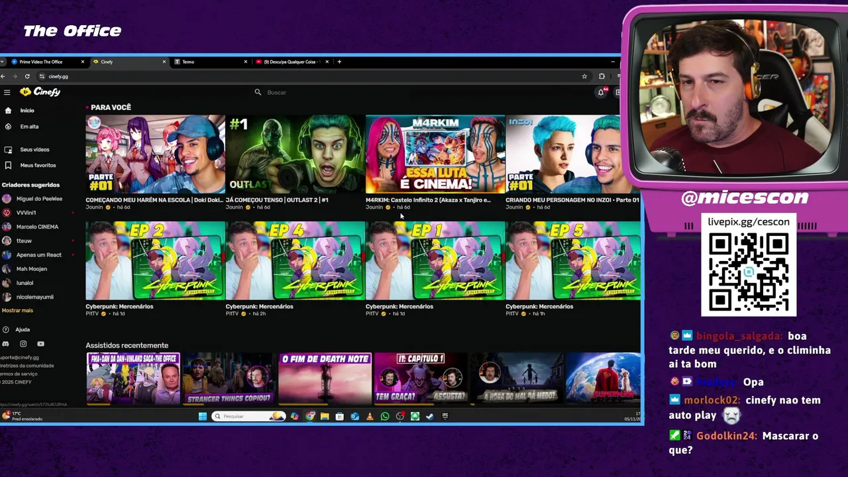
Task: Open O Fim de Death Note thumbnail
Action: [x=325, y=378]
